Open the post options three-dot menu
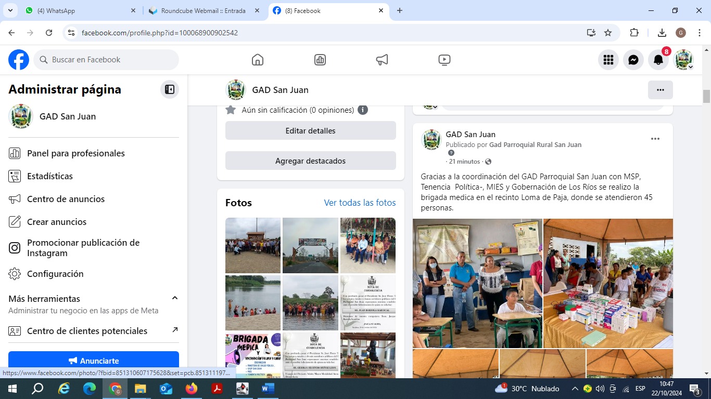711x399 pixels. (x=655, y=139)
